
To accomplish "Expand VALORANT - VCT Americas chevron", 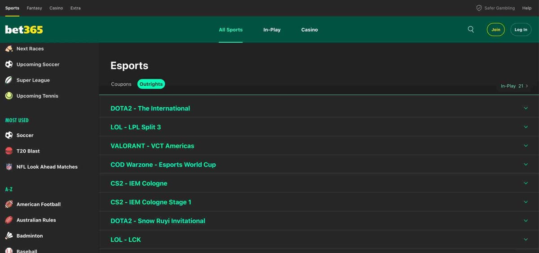I will (x=526, y=146).
